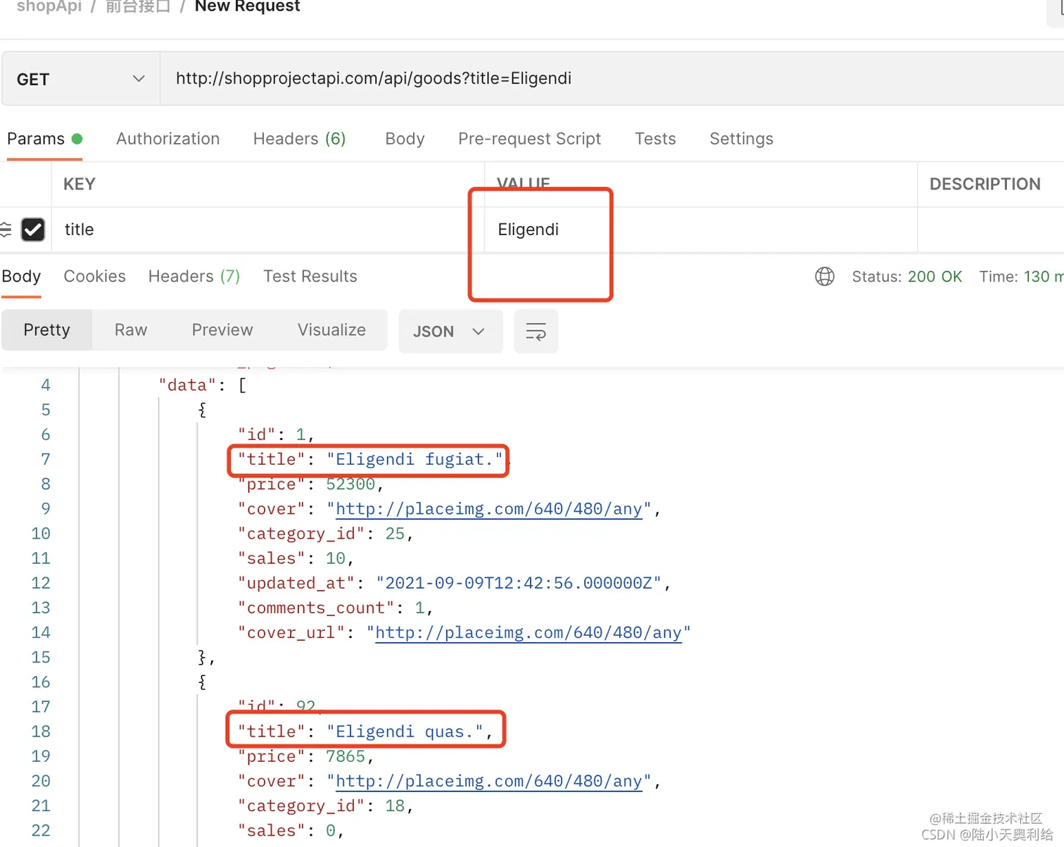Image resolution: width=1064 pixels, height=847 pixels.
Task: Click the shopApi breadcrumb
Action: pos(49,6)
